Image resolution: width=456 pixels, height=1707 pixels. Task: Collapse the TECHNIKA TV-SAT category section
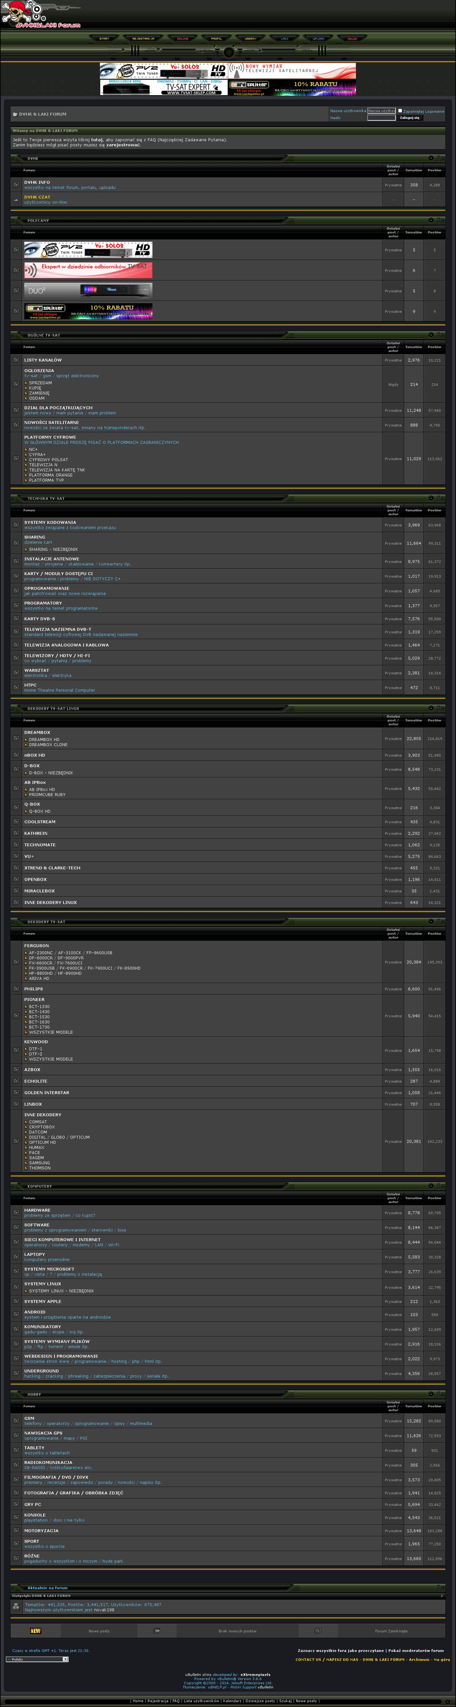tap(431, 498)
